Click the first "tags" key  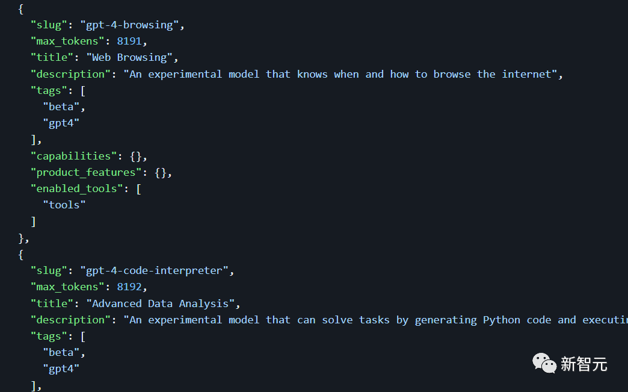(x=49, y=90)
